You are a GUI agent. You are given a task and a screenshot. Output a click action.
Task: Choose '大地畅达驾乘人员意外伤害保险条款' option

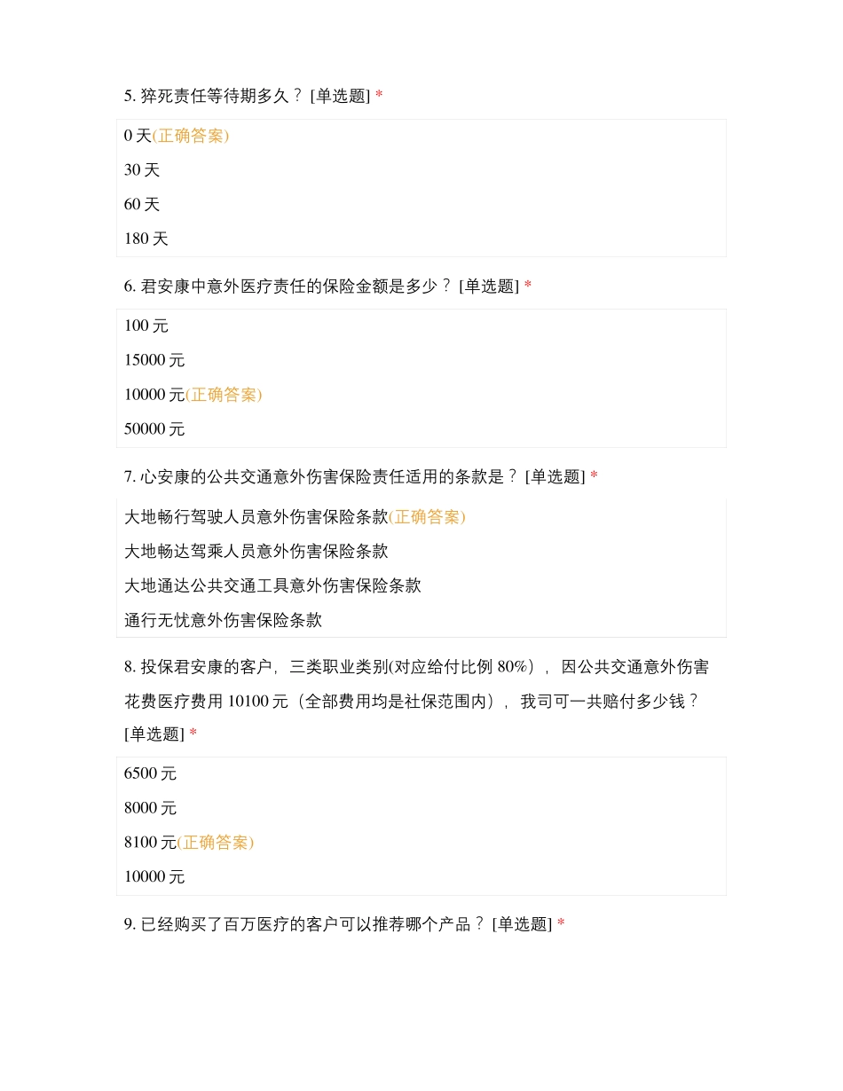point(256,553)
